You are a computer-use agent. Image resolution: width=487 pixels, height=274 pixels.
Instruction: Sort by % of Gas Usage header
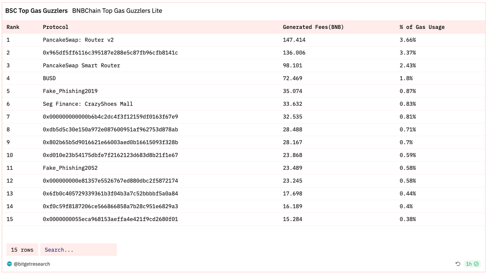[x=422, y=27]
